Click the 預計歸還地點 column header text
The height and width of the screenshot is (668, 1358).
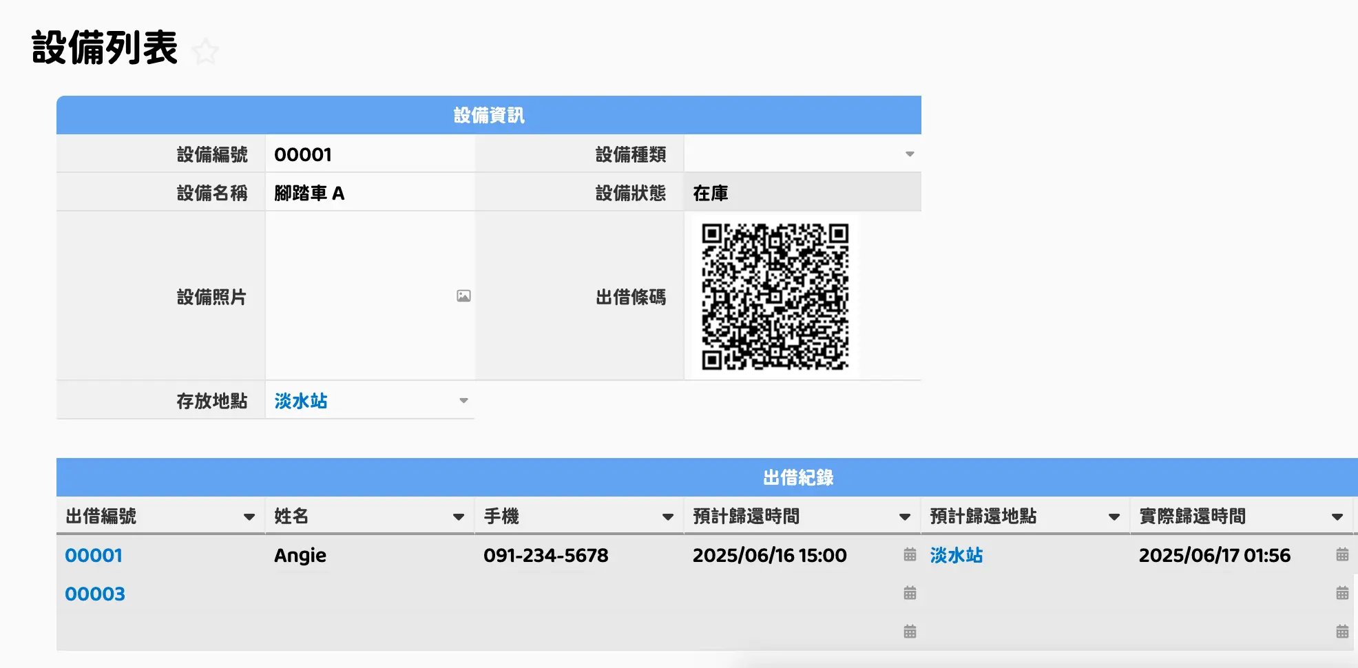(x=983, y=516)
